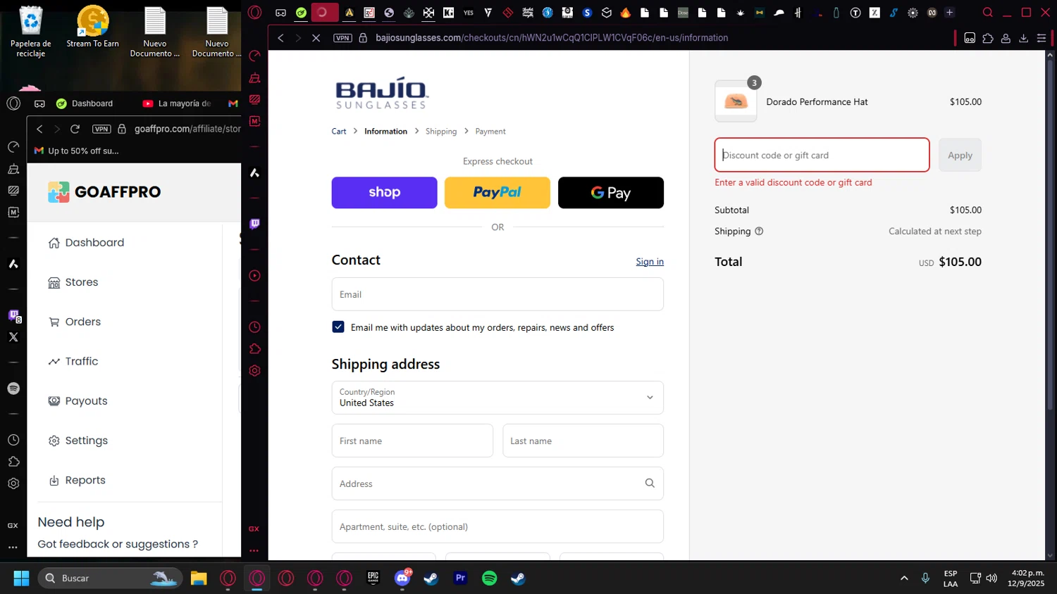This screenshot has height=594, width=1057.
Task: Pay with Google Pay button
Action: coord(611,193)
